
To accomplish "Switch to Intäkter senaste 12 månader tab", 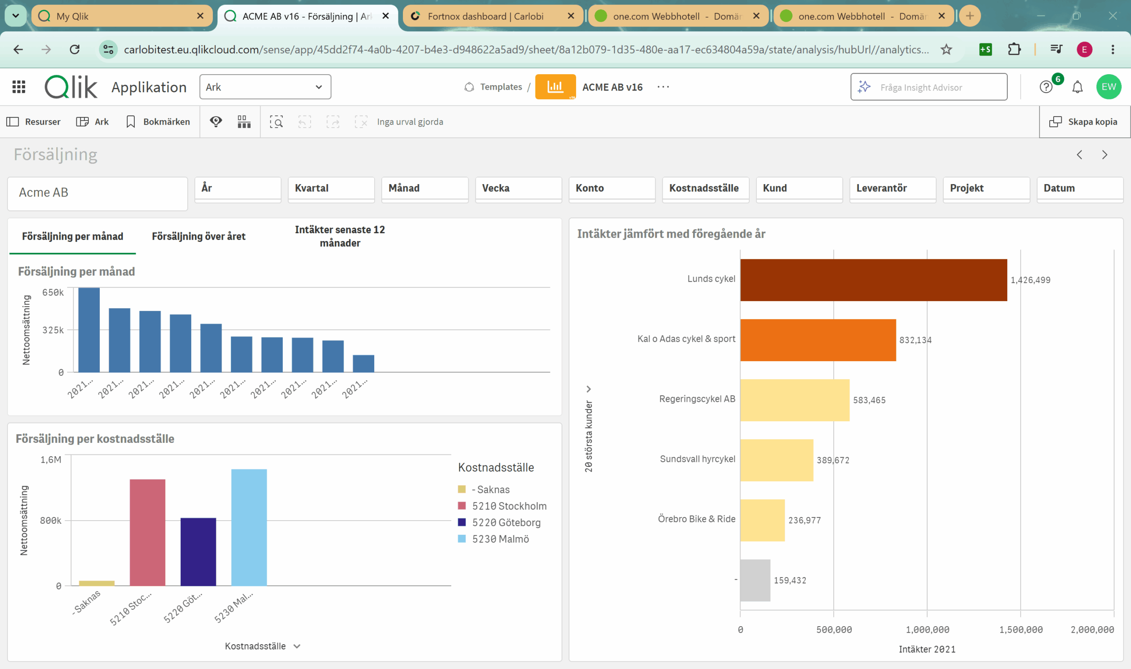I will coord(340,236).
